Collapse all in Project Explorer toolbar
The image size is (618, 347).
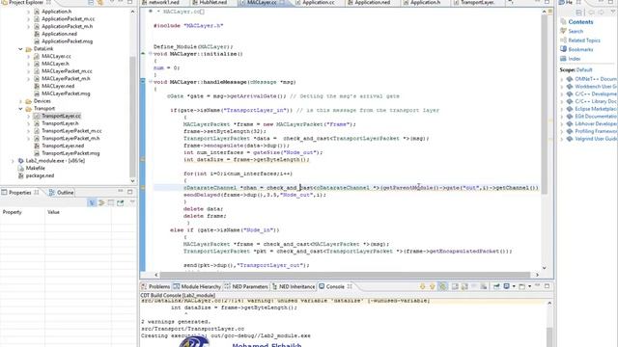point(91,2)
